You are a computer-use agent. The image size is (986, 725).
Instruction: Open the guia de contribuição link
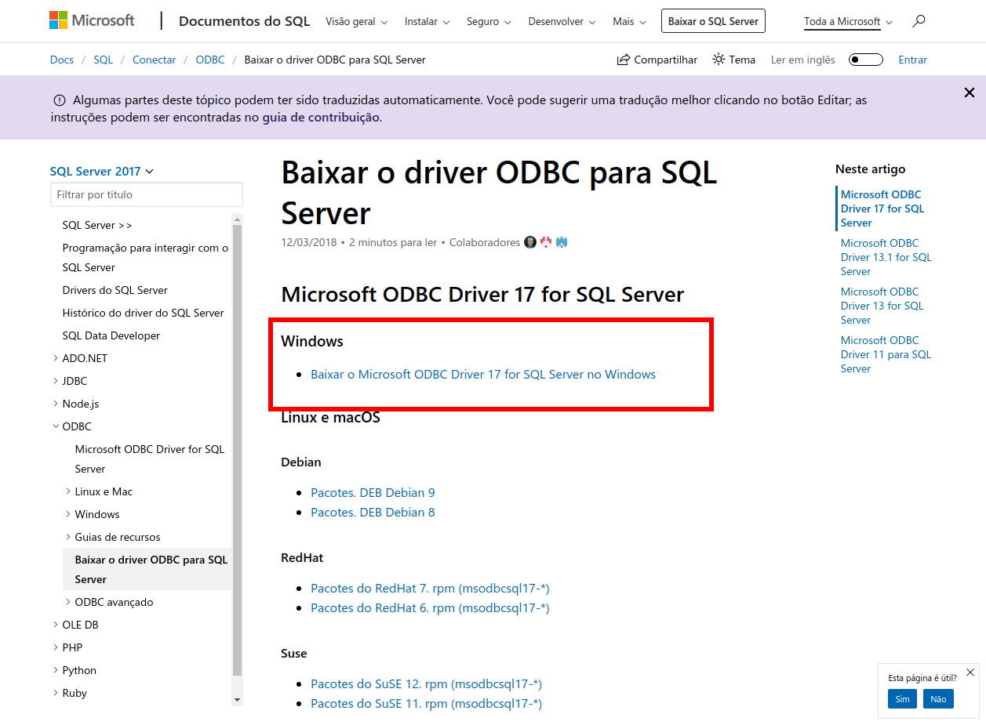[x=321, y=118]
